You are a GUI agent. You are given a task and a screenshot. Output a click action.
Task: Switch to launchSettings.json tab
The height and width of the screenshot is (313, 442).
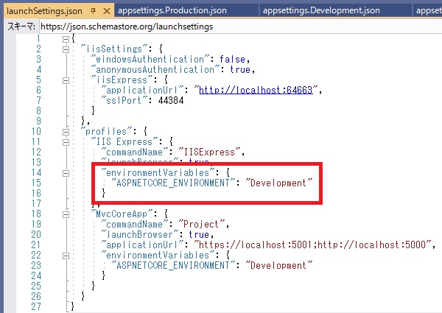tap(44, 11)
